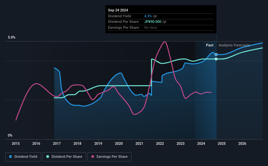Click the JP¥90.000 dividend per share value

[153, 22]
